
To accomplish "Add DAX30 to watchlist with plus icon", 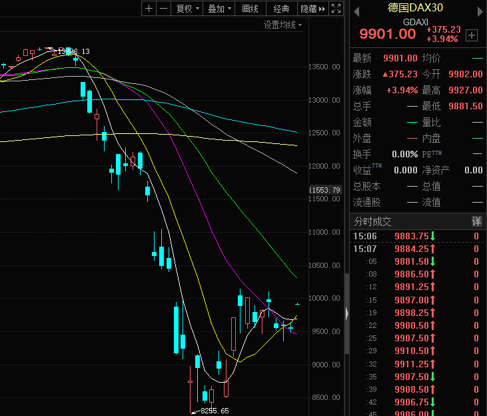I will [472, 35].
